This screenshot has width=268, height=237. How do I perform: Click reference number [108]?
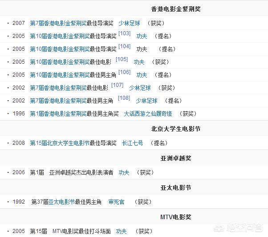(124, 98)
